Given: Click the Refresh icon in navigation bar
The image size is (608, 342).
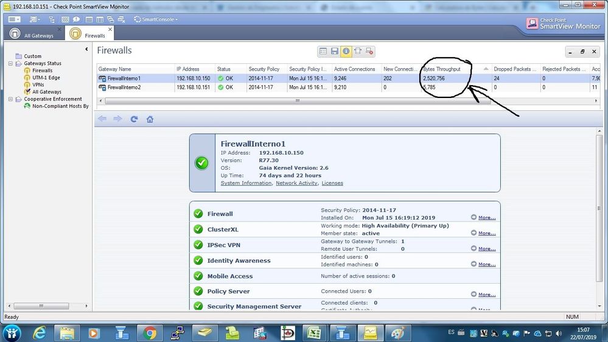Looking at the screenshot, I should coord(134,119).
